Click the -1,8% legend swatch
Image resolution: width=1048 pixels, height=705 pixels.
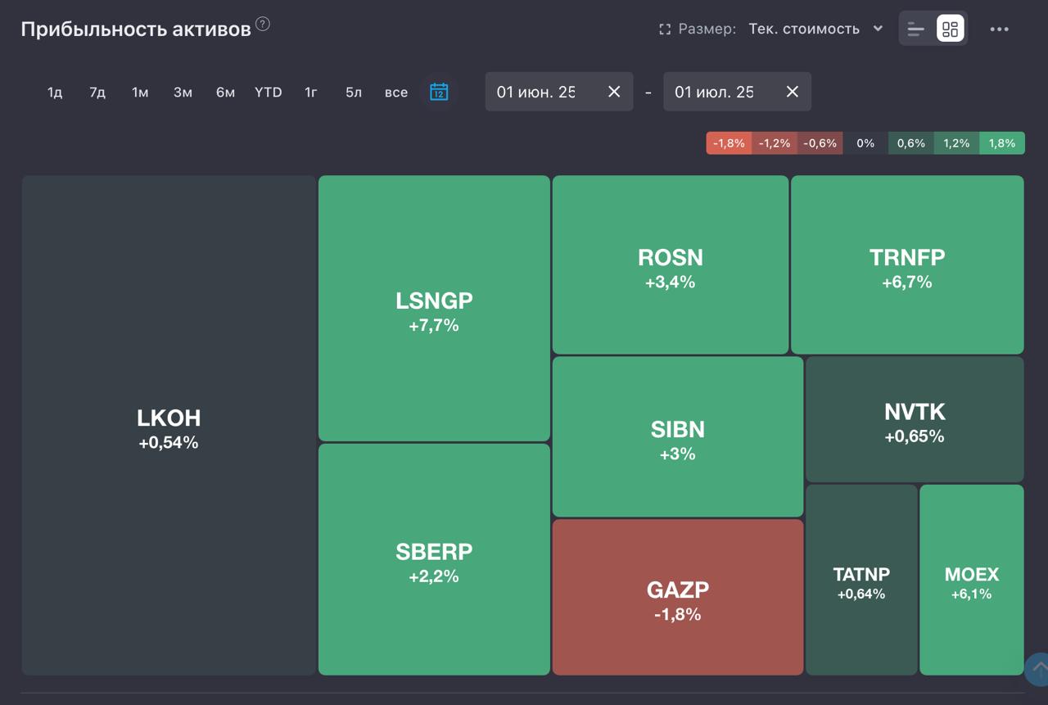[x=729, y=143]
